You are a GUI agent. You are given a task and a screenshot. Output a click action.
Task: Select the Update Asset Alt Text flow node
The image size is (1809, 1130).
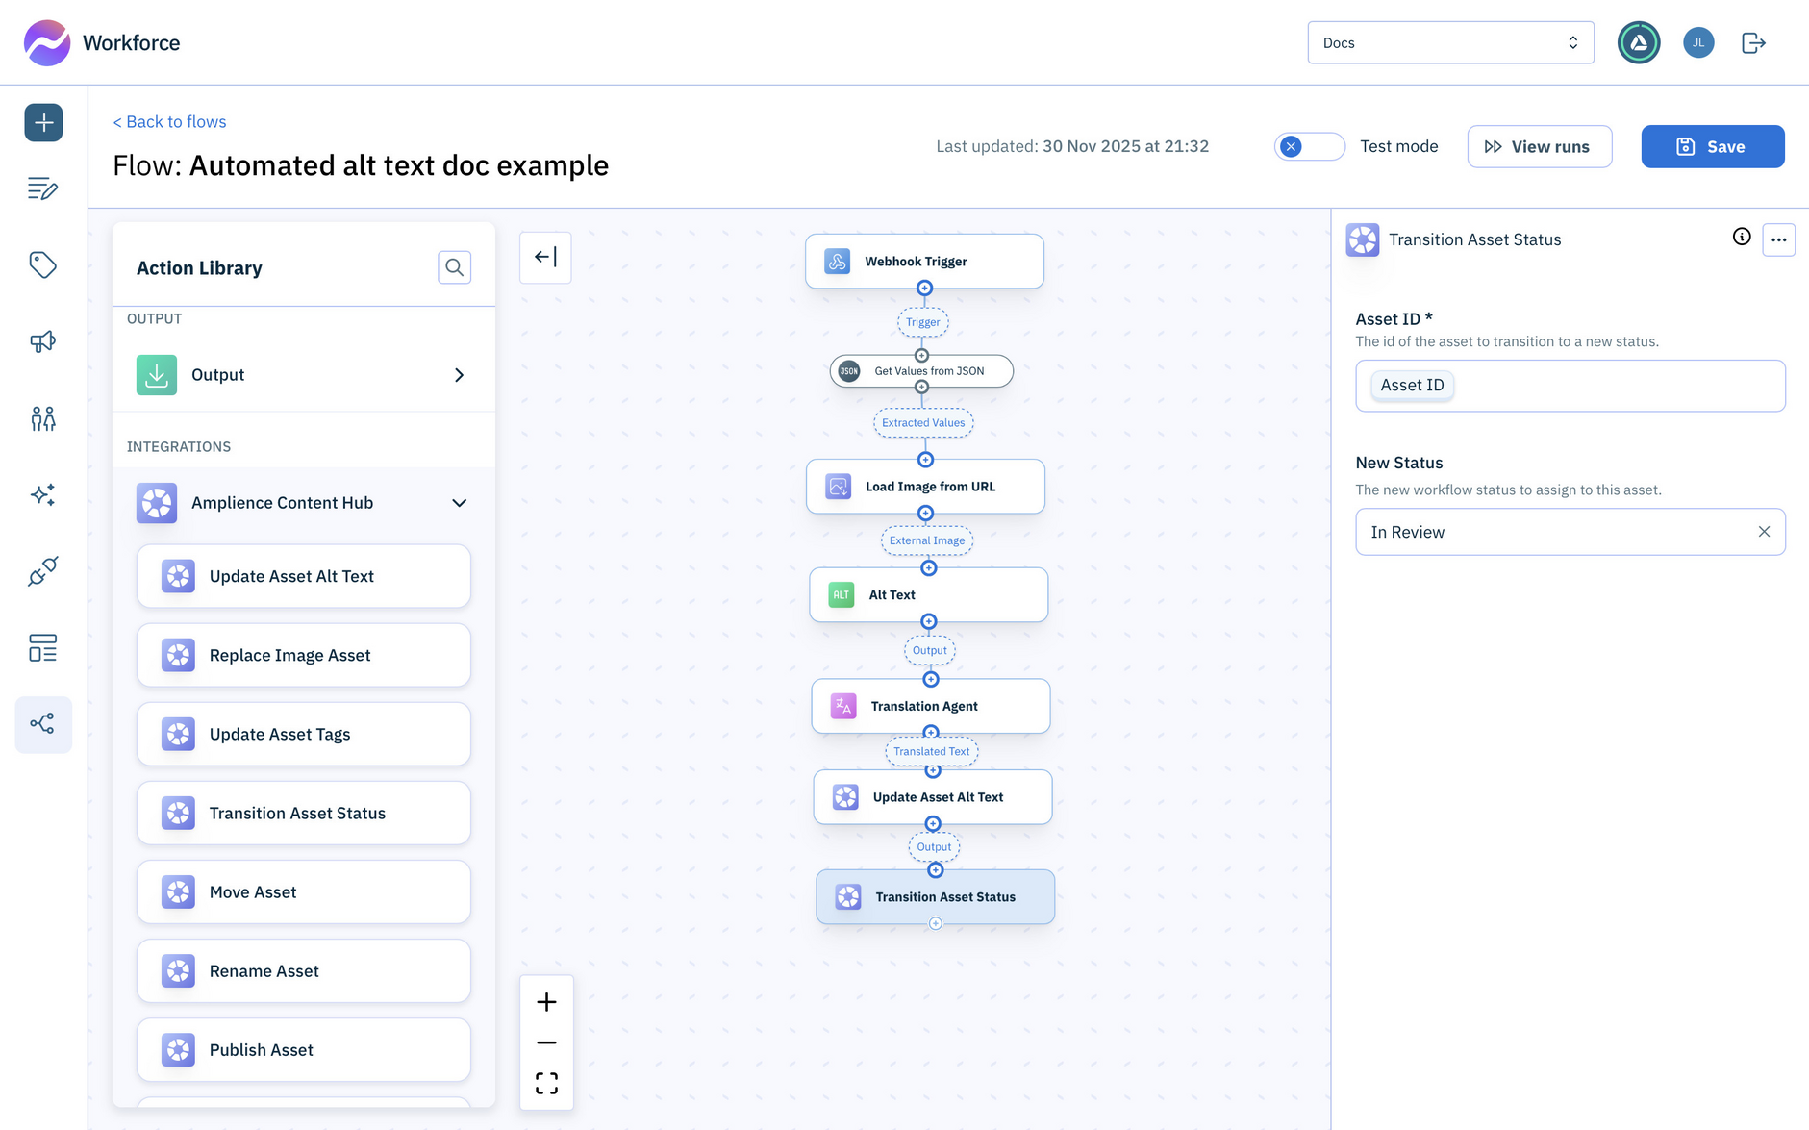point(933,796)
